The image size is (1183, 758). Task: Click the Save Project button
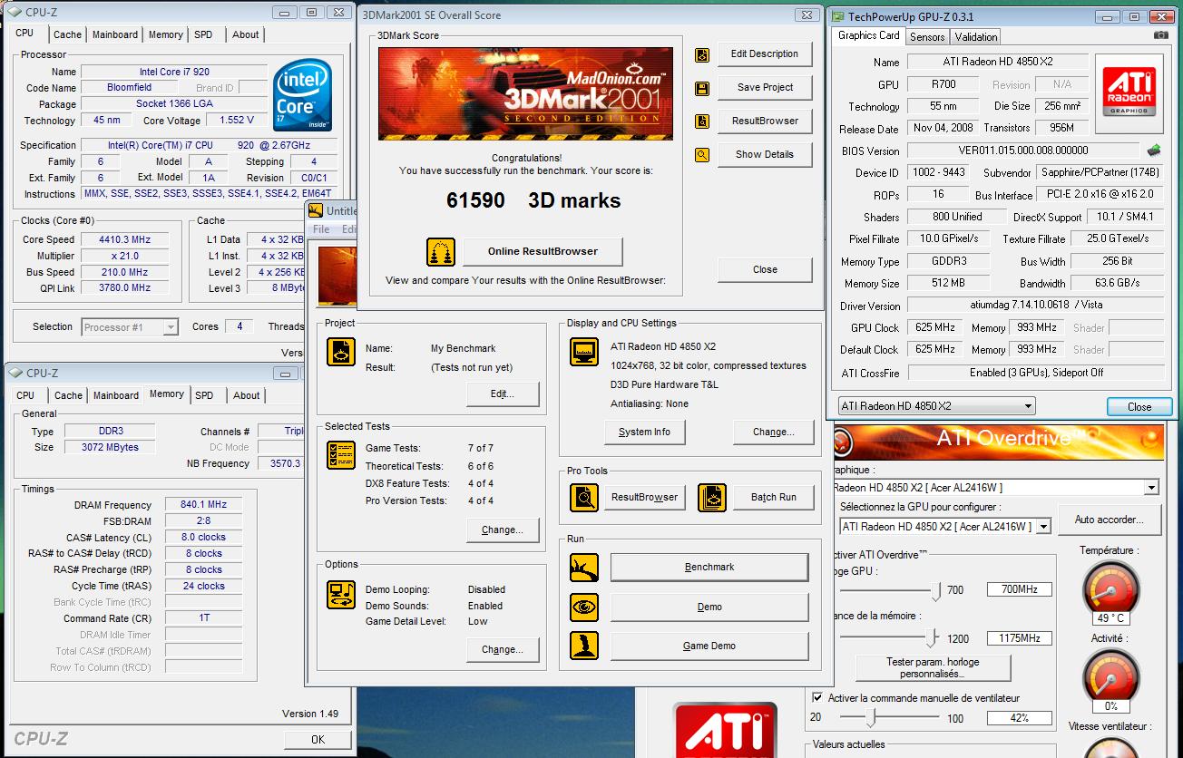tap(765, 88)
